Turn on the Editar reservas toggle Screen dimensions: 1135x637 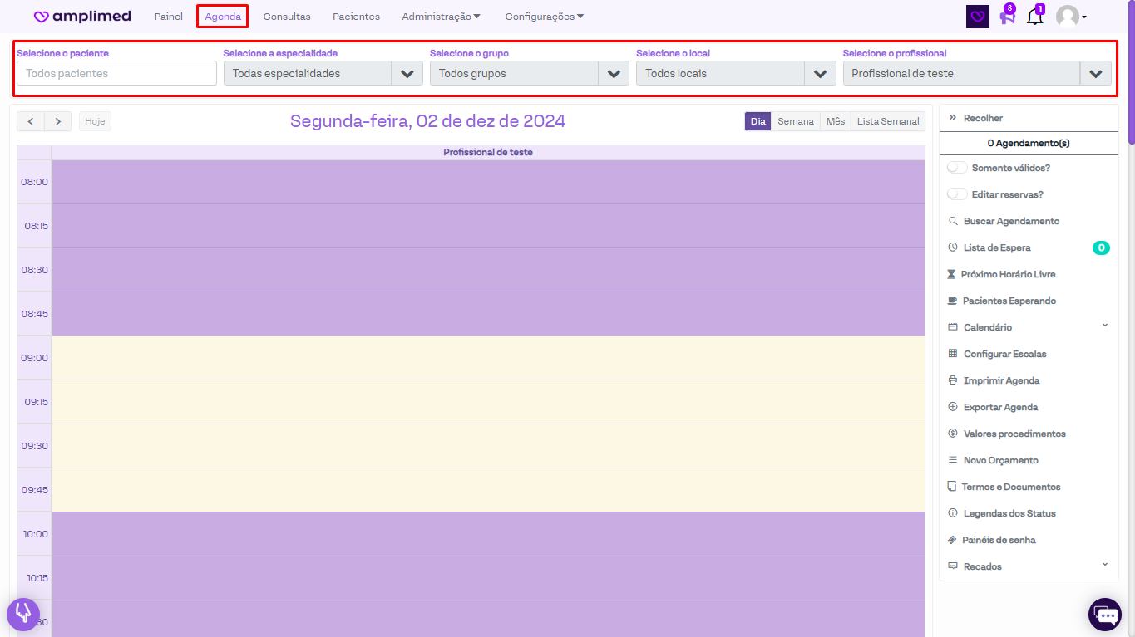click(957, 194)
